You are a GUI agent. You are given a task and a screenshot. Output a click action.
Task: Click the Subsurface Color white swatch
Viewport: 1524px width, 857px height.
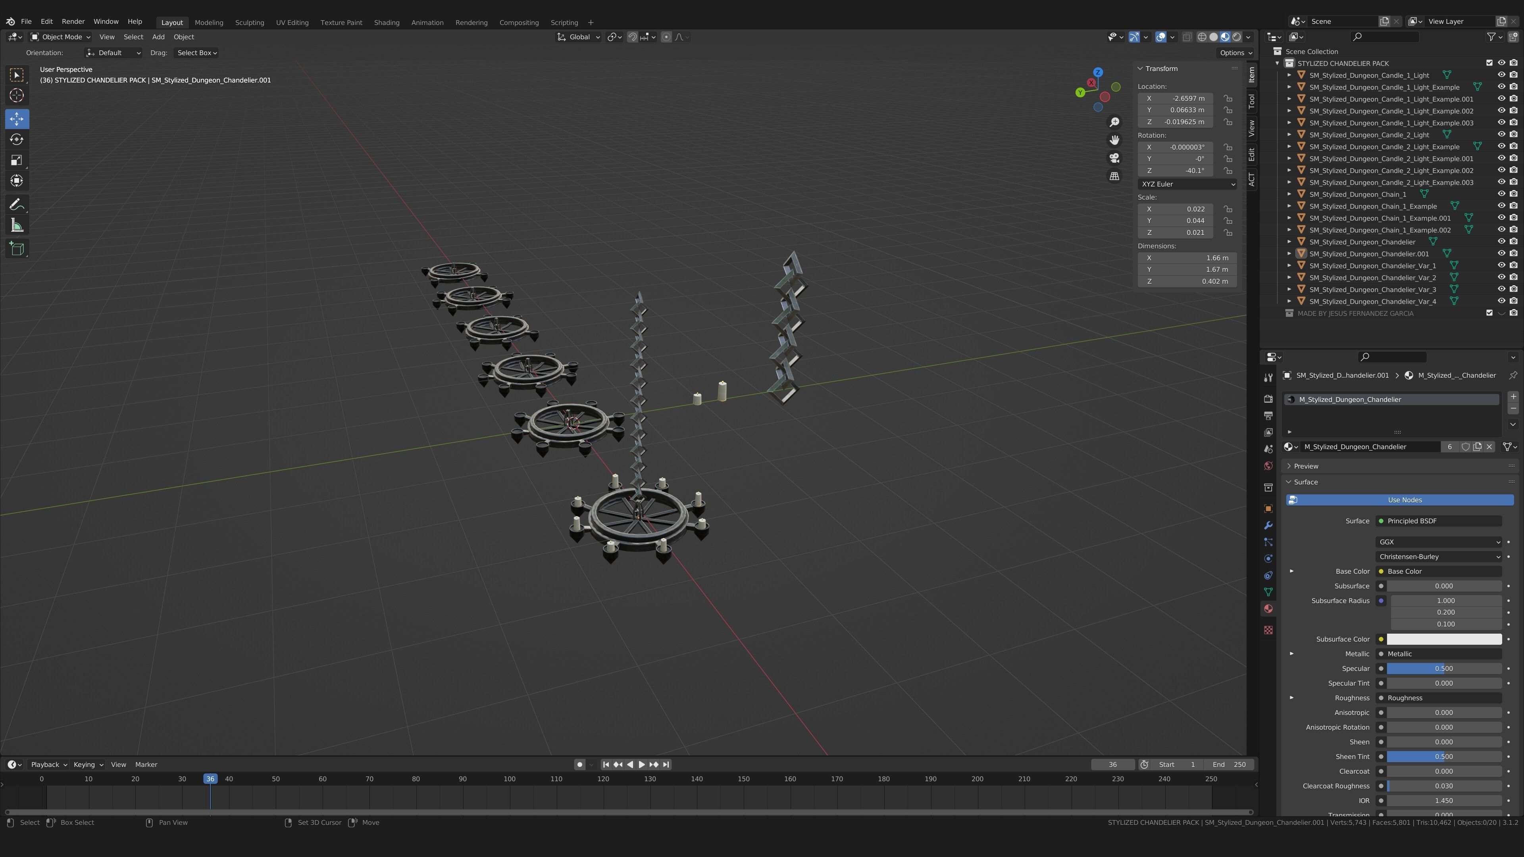[1443, 639]
